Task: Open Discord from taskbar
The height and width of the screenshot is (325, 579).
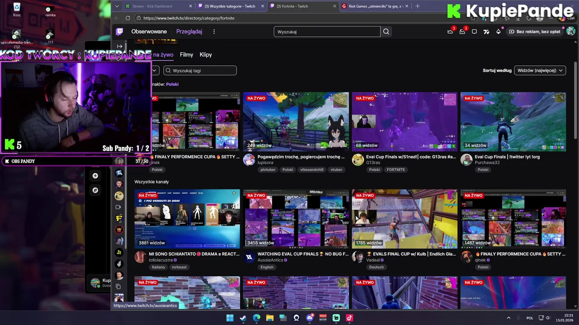Action: (309, 318)
